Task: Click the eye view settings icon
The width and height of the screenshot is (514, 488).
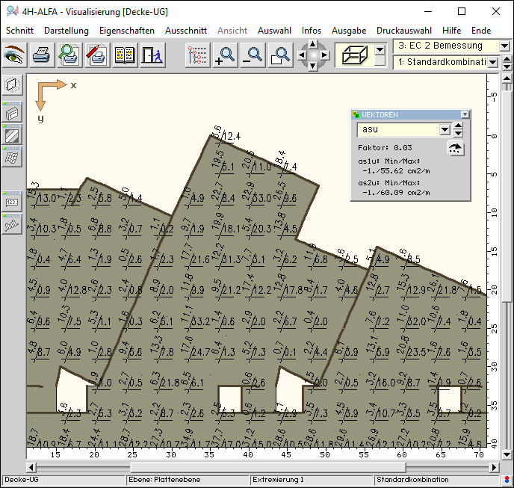Action: tap(15, 55)
